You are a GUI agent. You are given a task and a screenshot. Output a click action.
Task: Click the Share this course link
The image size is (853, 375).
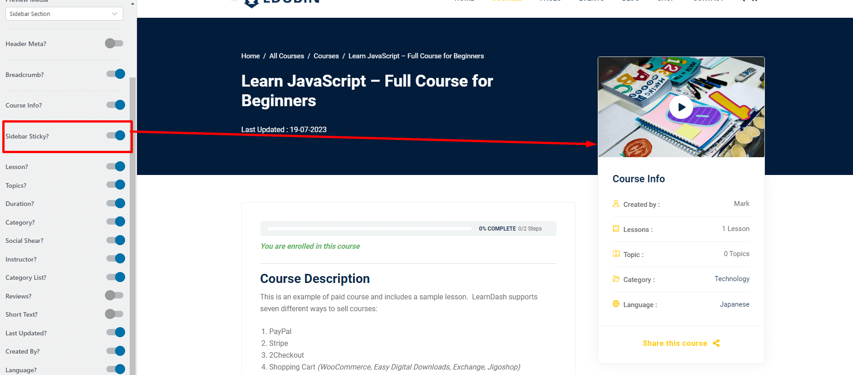[x=674, y=343]
